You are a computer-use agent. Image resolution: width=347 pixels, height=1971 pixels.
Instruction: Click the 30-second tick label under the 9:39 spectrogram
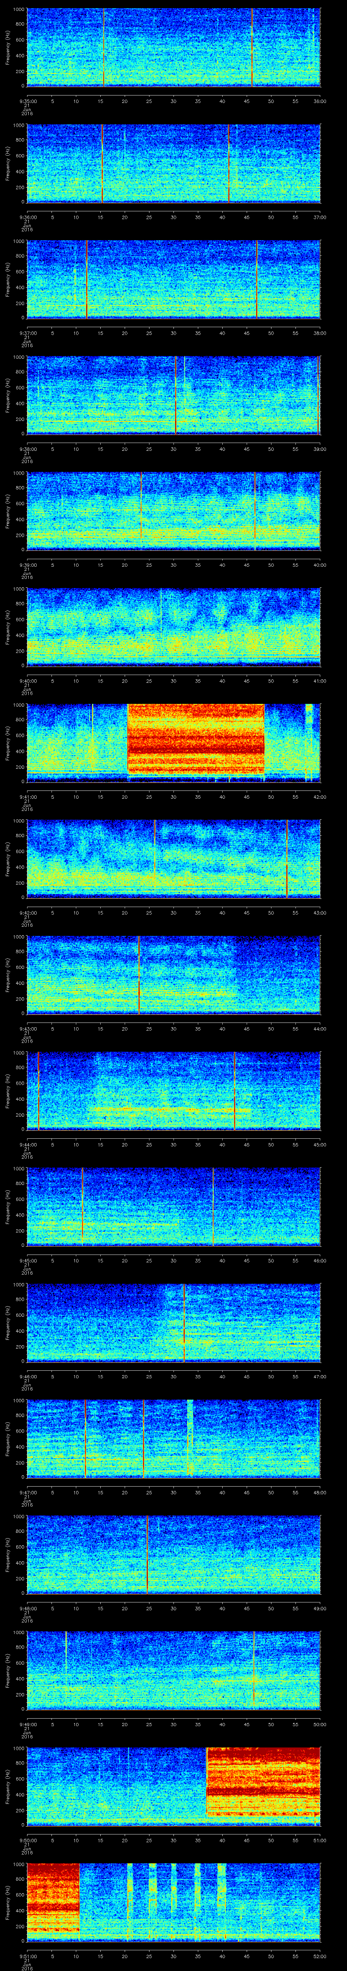point(173,565)
